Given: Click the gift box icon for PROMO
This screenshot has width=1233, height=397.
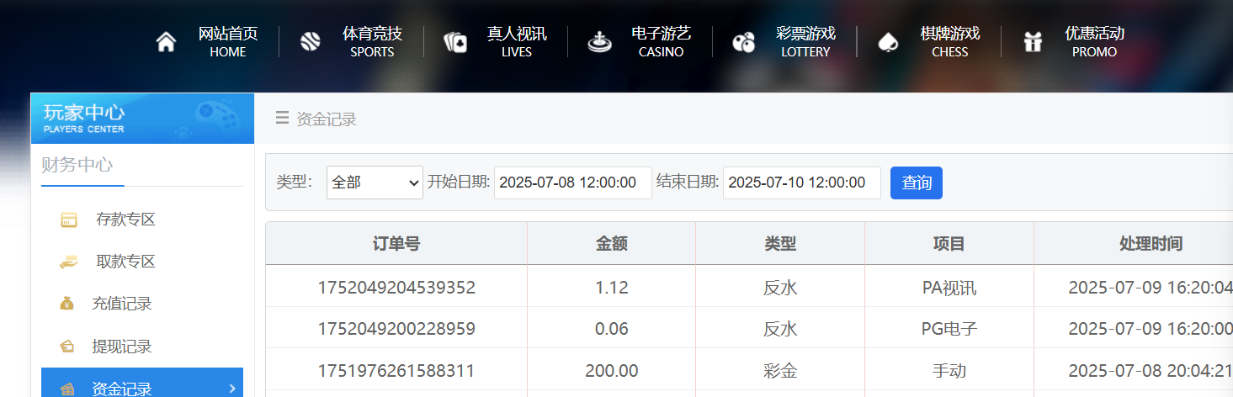Looking at the screenshot, I should tap(1033, 42).
